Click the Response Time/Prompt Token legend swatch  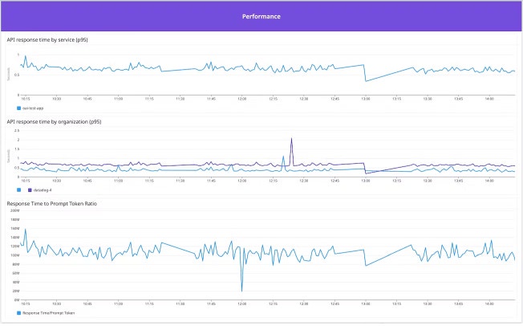(19, 312)
